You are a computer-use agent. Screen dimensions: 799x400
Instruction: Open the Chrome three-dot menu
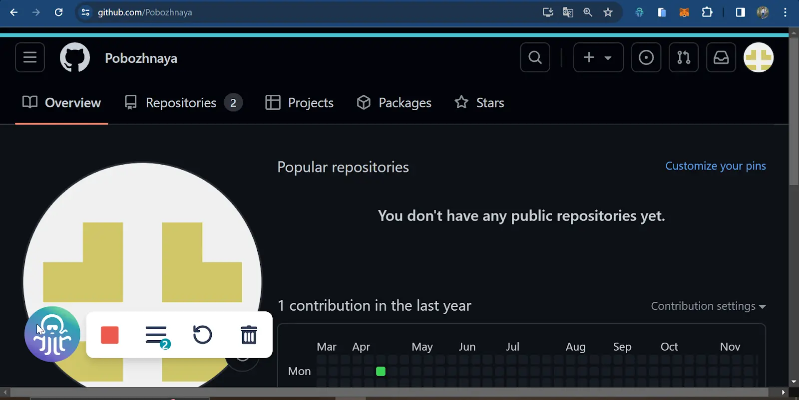pyautogui.click(x=786, y=12)
